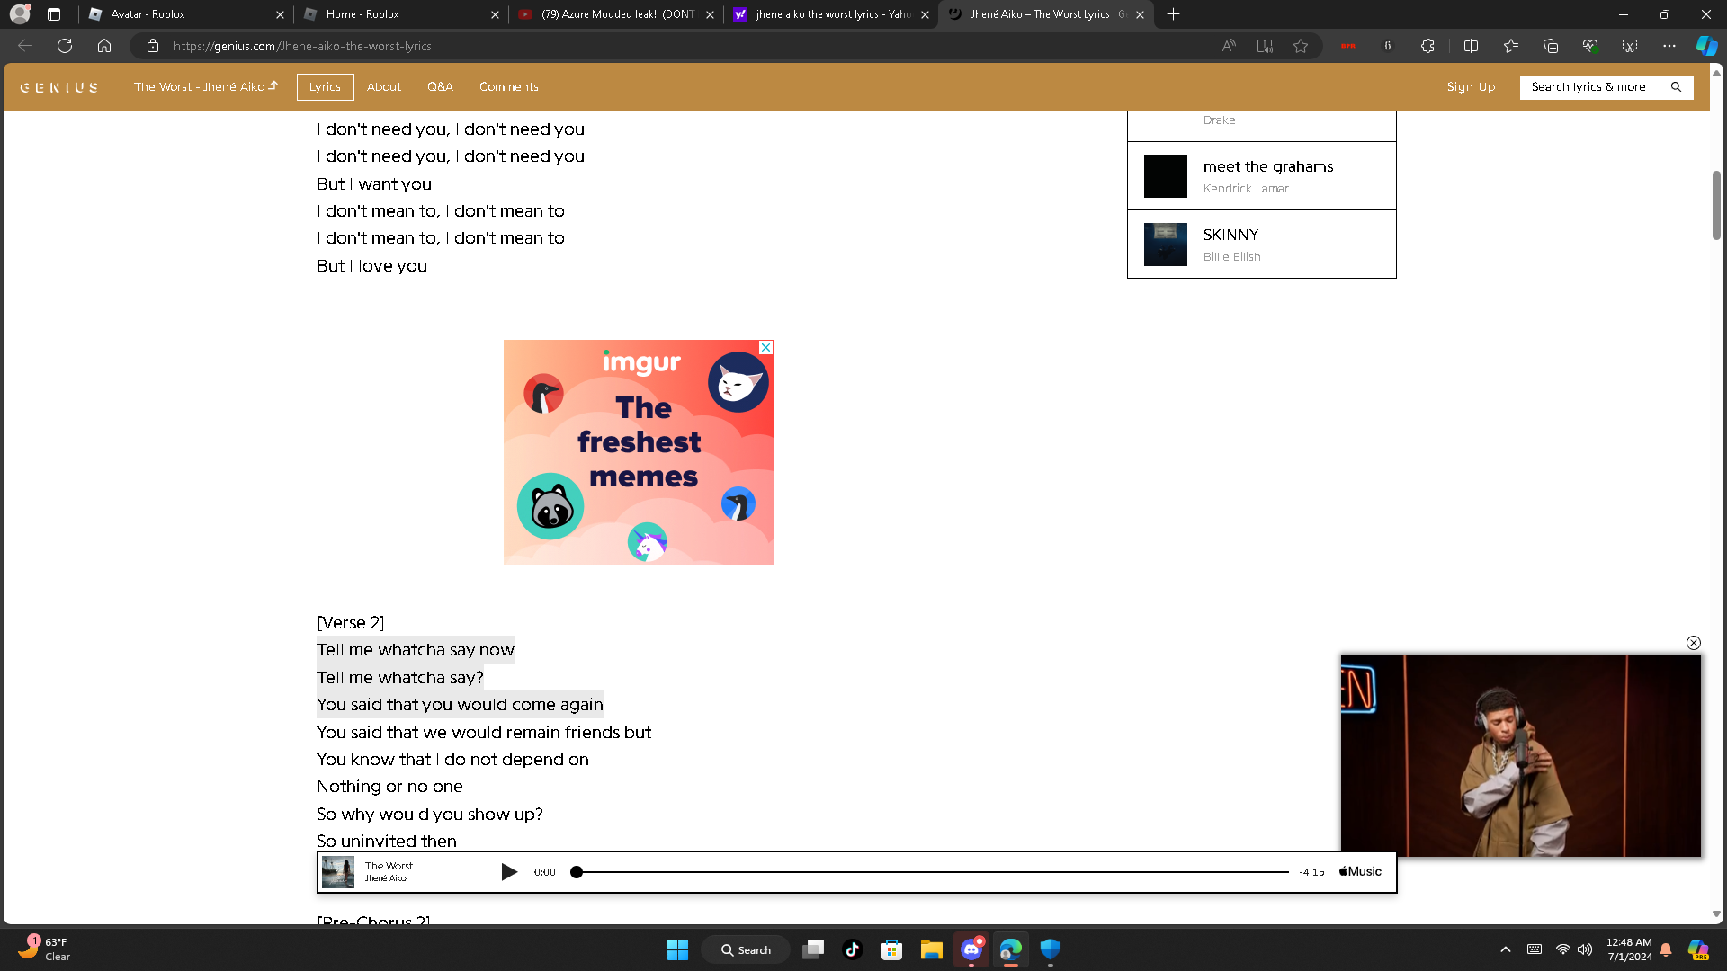The height and width of the screenshot is (971, 1727).
Task: View site information lock icon
Action: (153, 46)
